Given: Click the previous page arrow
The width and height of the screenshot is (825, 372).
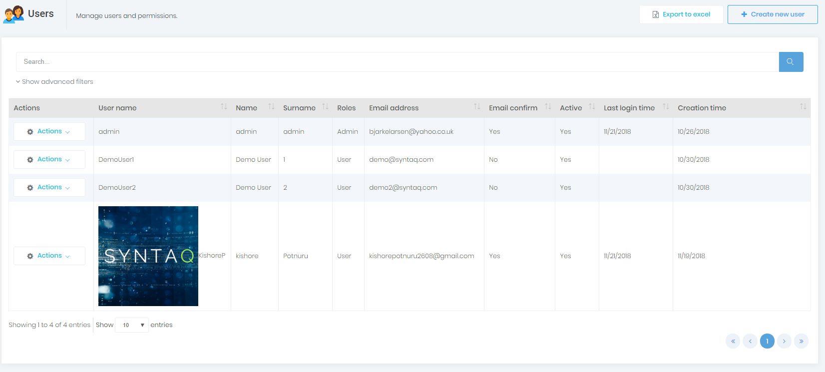Looking at the screenshot, I should 750,341.
